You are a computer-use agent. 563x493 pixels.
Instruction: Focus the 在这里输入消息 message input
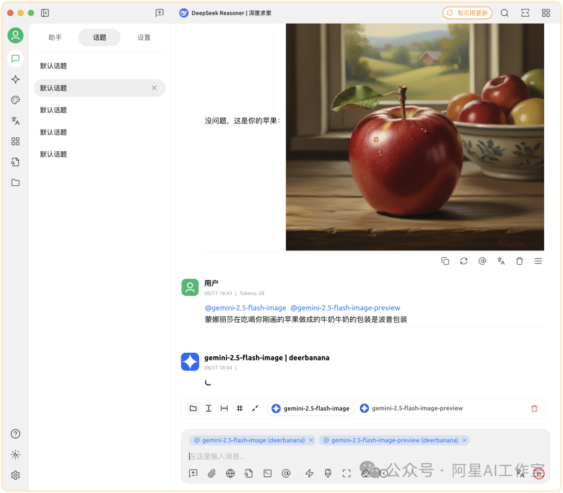tap(365, 456)
